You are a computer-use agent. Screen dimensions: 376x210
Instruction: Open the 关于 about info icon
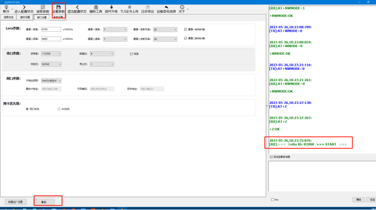click(x=182, y=7)
